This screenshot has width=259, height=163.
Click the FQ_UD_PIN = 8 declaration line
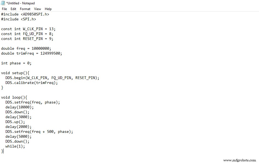[27, 34]
